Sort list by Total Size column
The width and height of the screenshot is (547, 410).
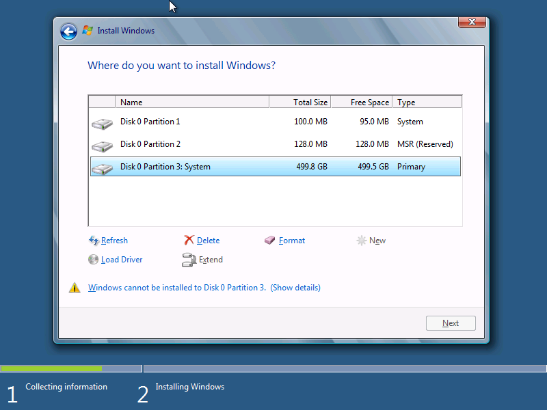(300, 102)
